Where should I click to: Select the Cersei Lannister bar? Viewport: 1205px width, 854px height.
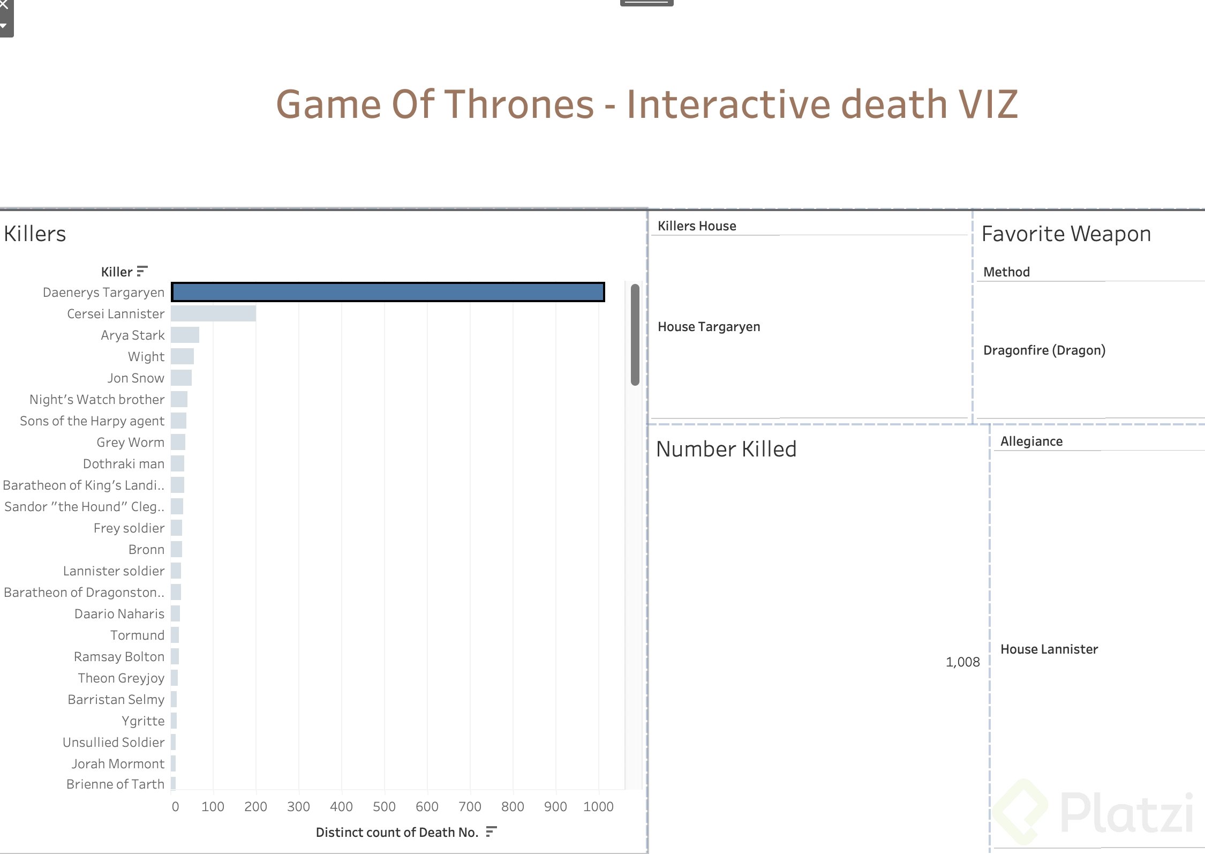(x=213, y=313)
